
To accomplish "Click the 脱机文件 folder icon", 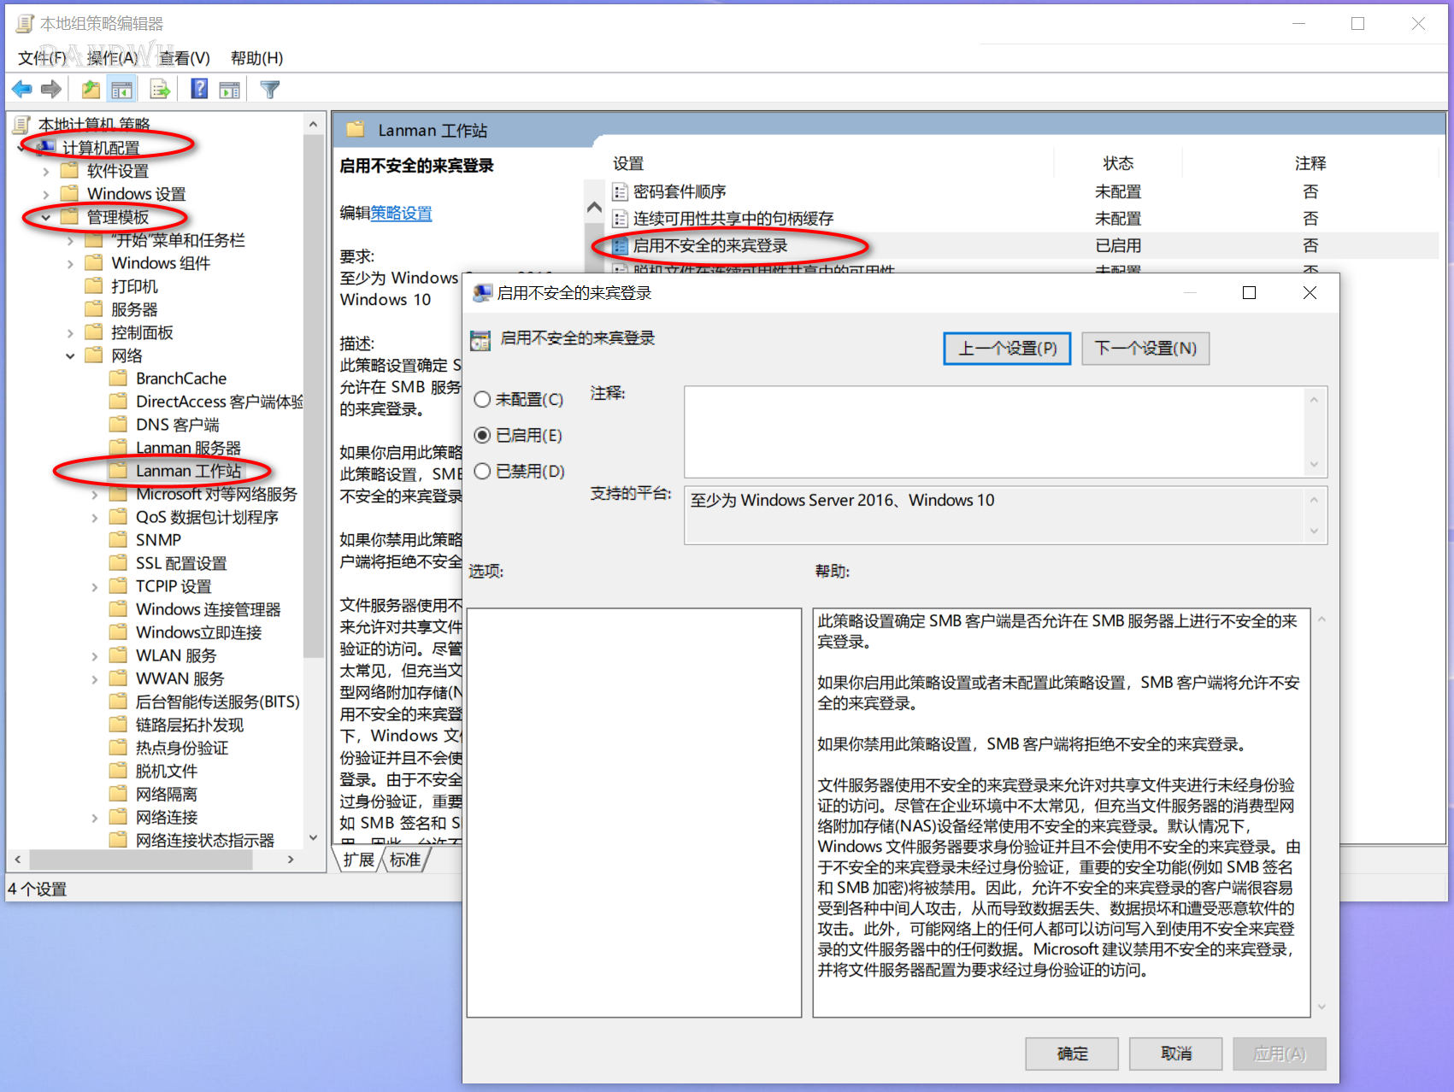I will pos(119,770).
